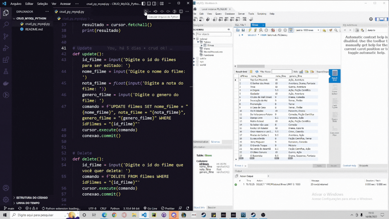The height and width of the screenshot is (219, 389).
Task: Switch to the SQL File 1 tab
Action: click(x=240, y=25)
